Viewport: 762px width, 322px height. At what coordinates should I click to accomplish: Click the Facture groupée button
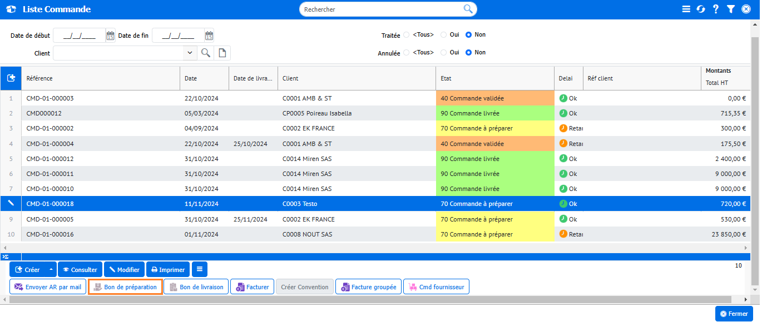click(368, 287)
